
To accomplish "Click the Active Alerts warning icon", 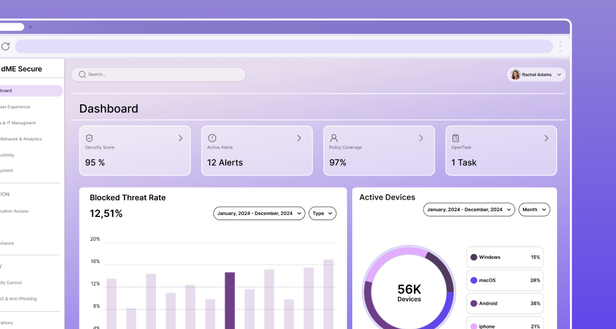I will tap(212, 138).
